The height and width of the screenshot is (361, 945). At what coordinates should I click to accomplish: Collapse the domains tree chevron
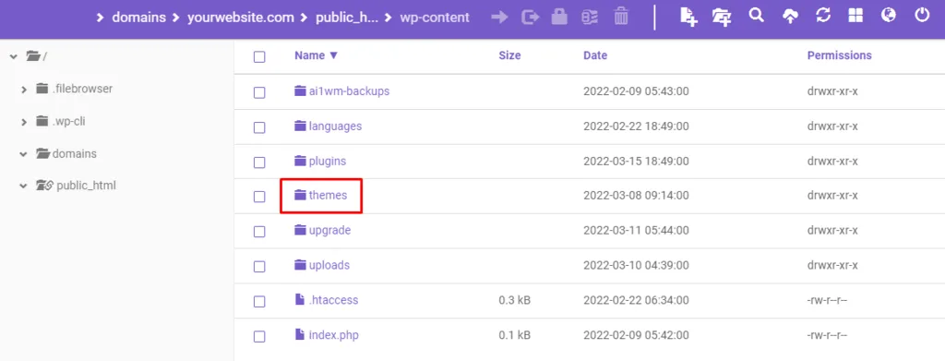click(23, 154)
